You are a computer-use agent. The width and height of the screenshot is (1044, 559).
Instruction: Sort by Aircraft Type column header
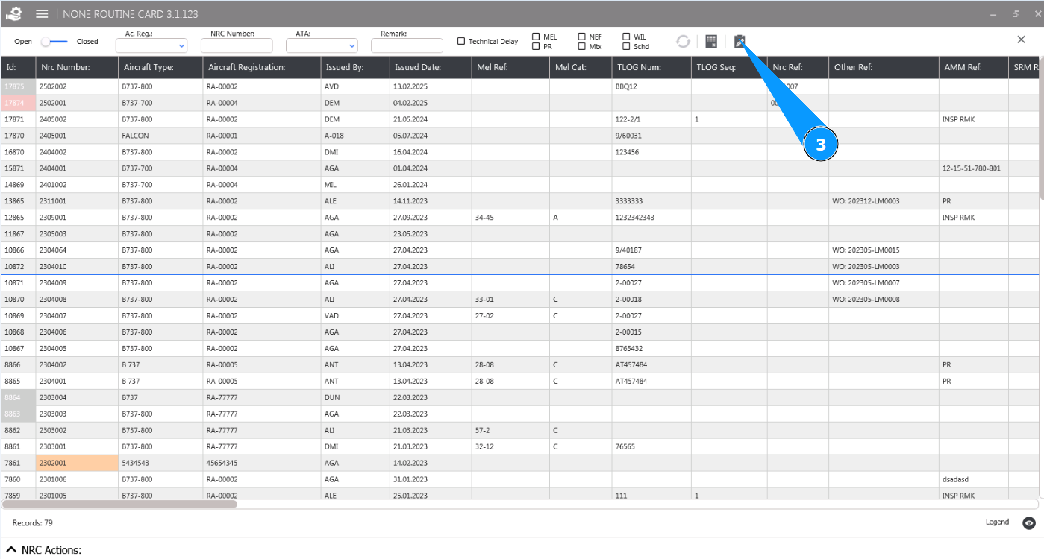point(160,67)
